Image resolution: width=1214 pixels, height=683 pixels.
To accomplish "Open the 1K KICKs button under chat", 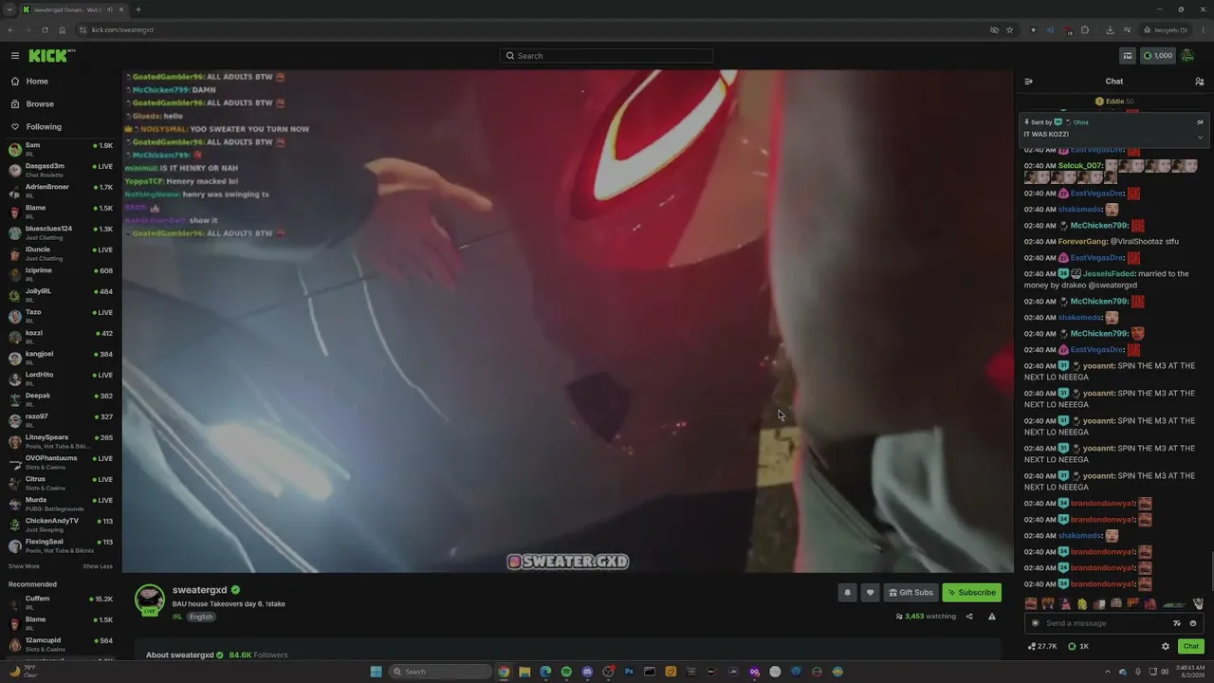I will click(1078, 646).
